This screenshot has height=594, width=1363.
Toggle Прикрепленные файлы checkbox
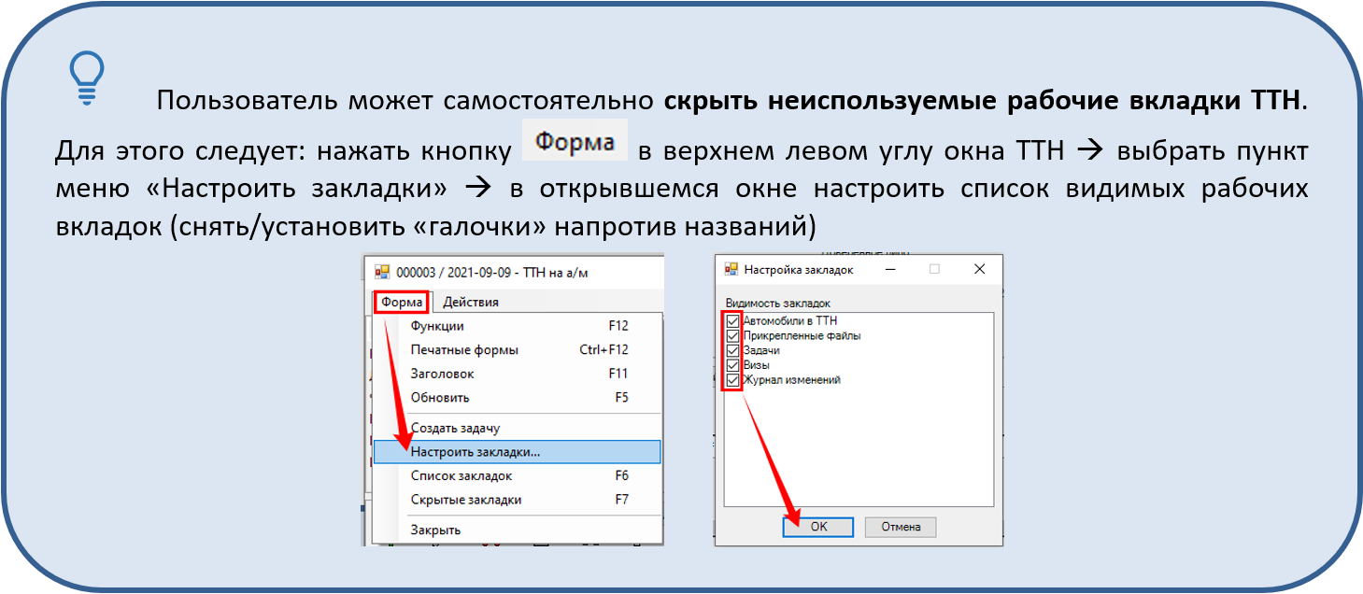tap(733, 336)
